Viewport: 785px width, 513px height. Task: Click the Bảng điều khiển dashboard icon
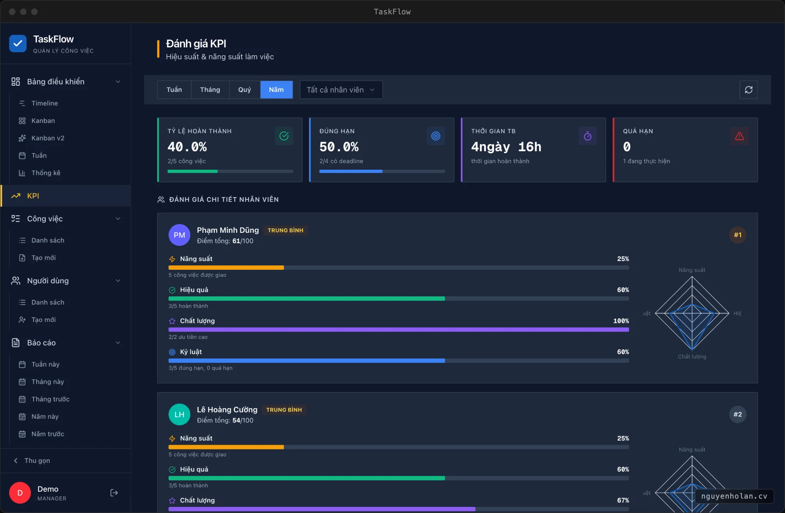pos(16,81)
